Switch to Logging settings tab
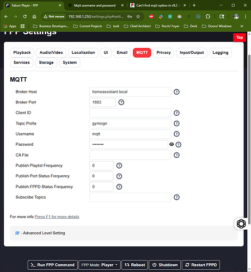Screen dimensions: 251x272 221,53
